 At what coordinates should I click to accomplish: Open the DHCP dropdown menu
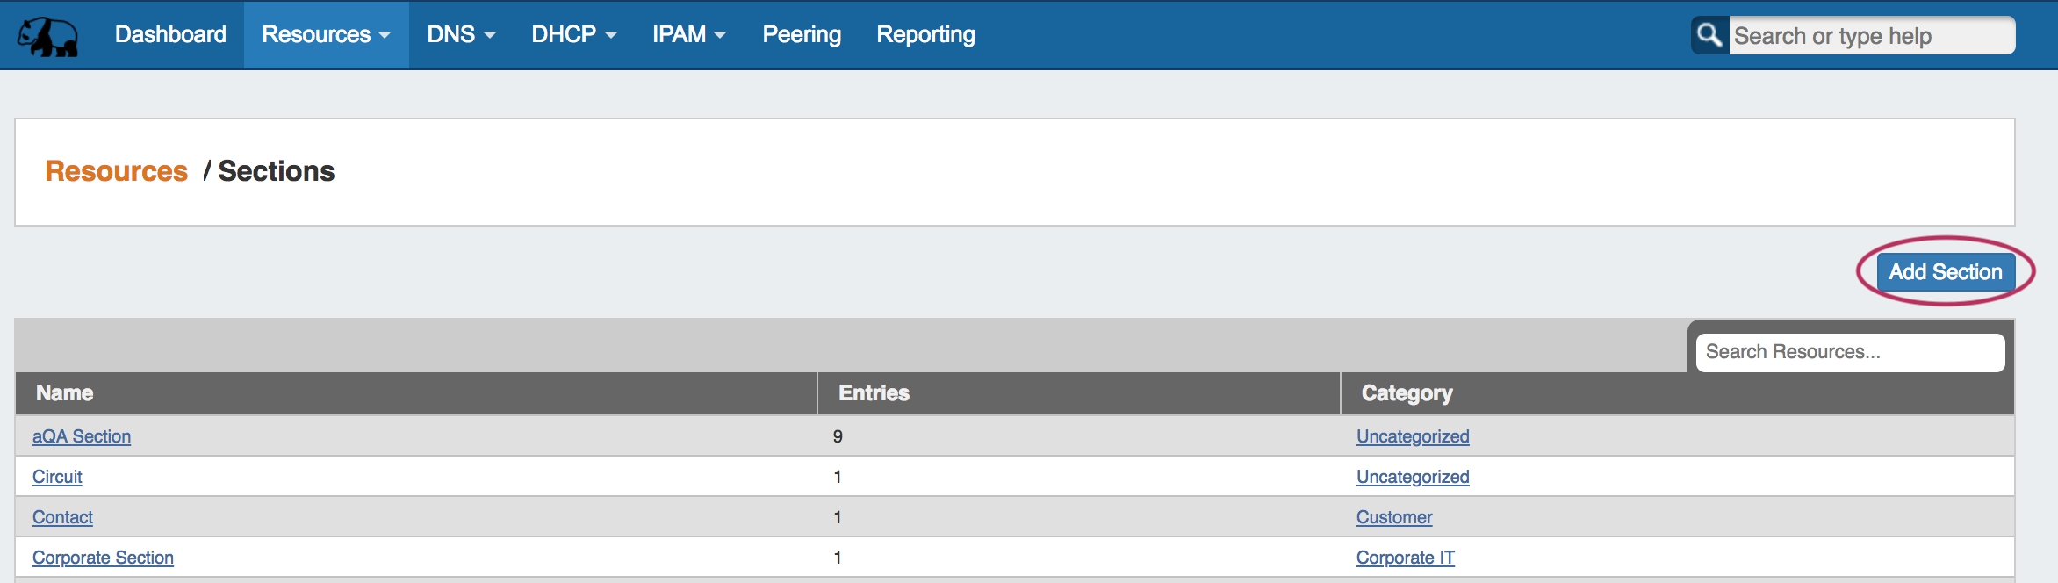(x=574, y=34)
